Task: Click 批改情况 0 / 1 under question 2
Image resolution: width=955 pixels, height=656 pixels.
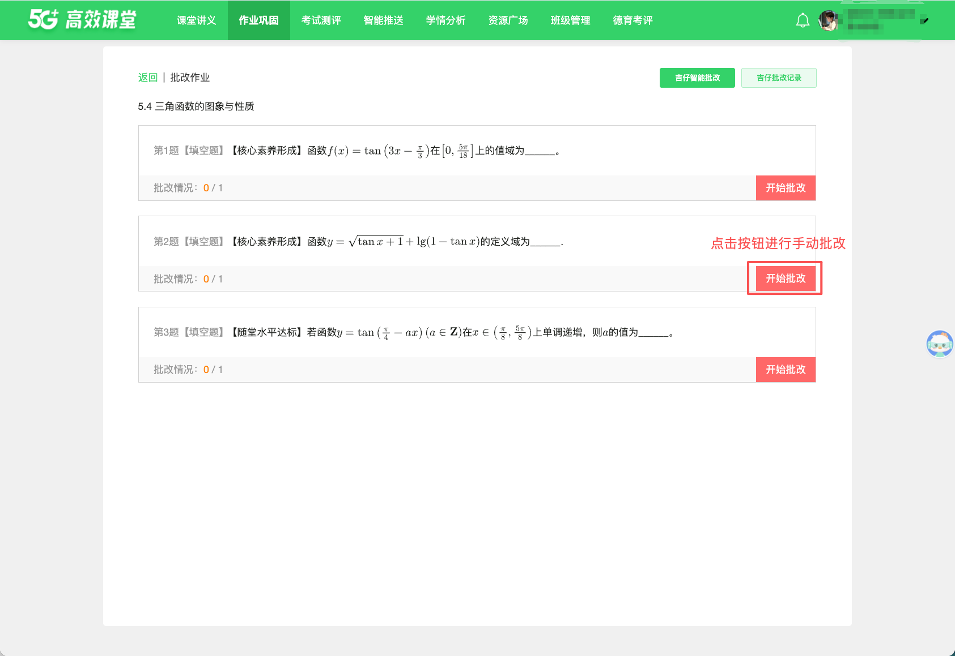Action: click(188, 279)
